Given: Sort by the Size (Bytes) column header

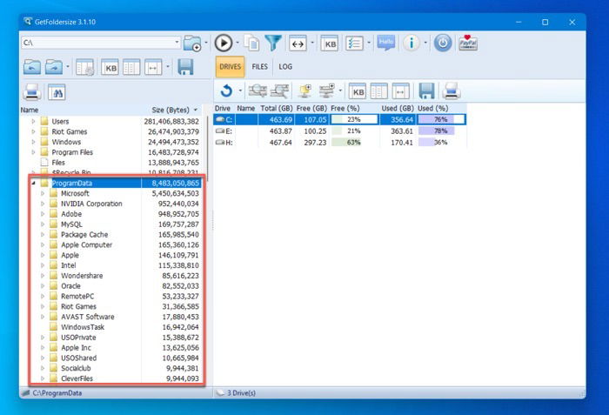Looking at the screenshot, I should [171, 110].
